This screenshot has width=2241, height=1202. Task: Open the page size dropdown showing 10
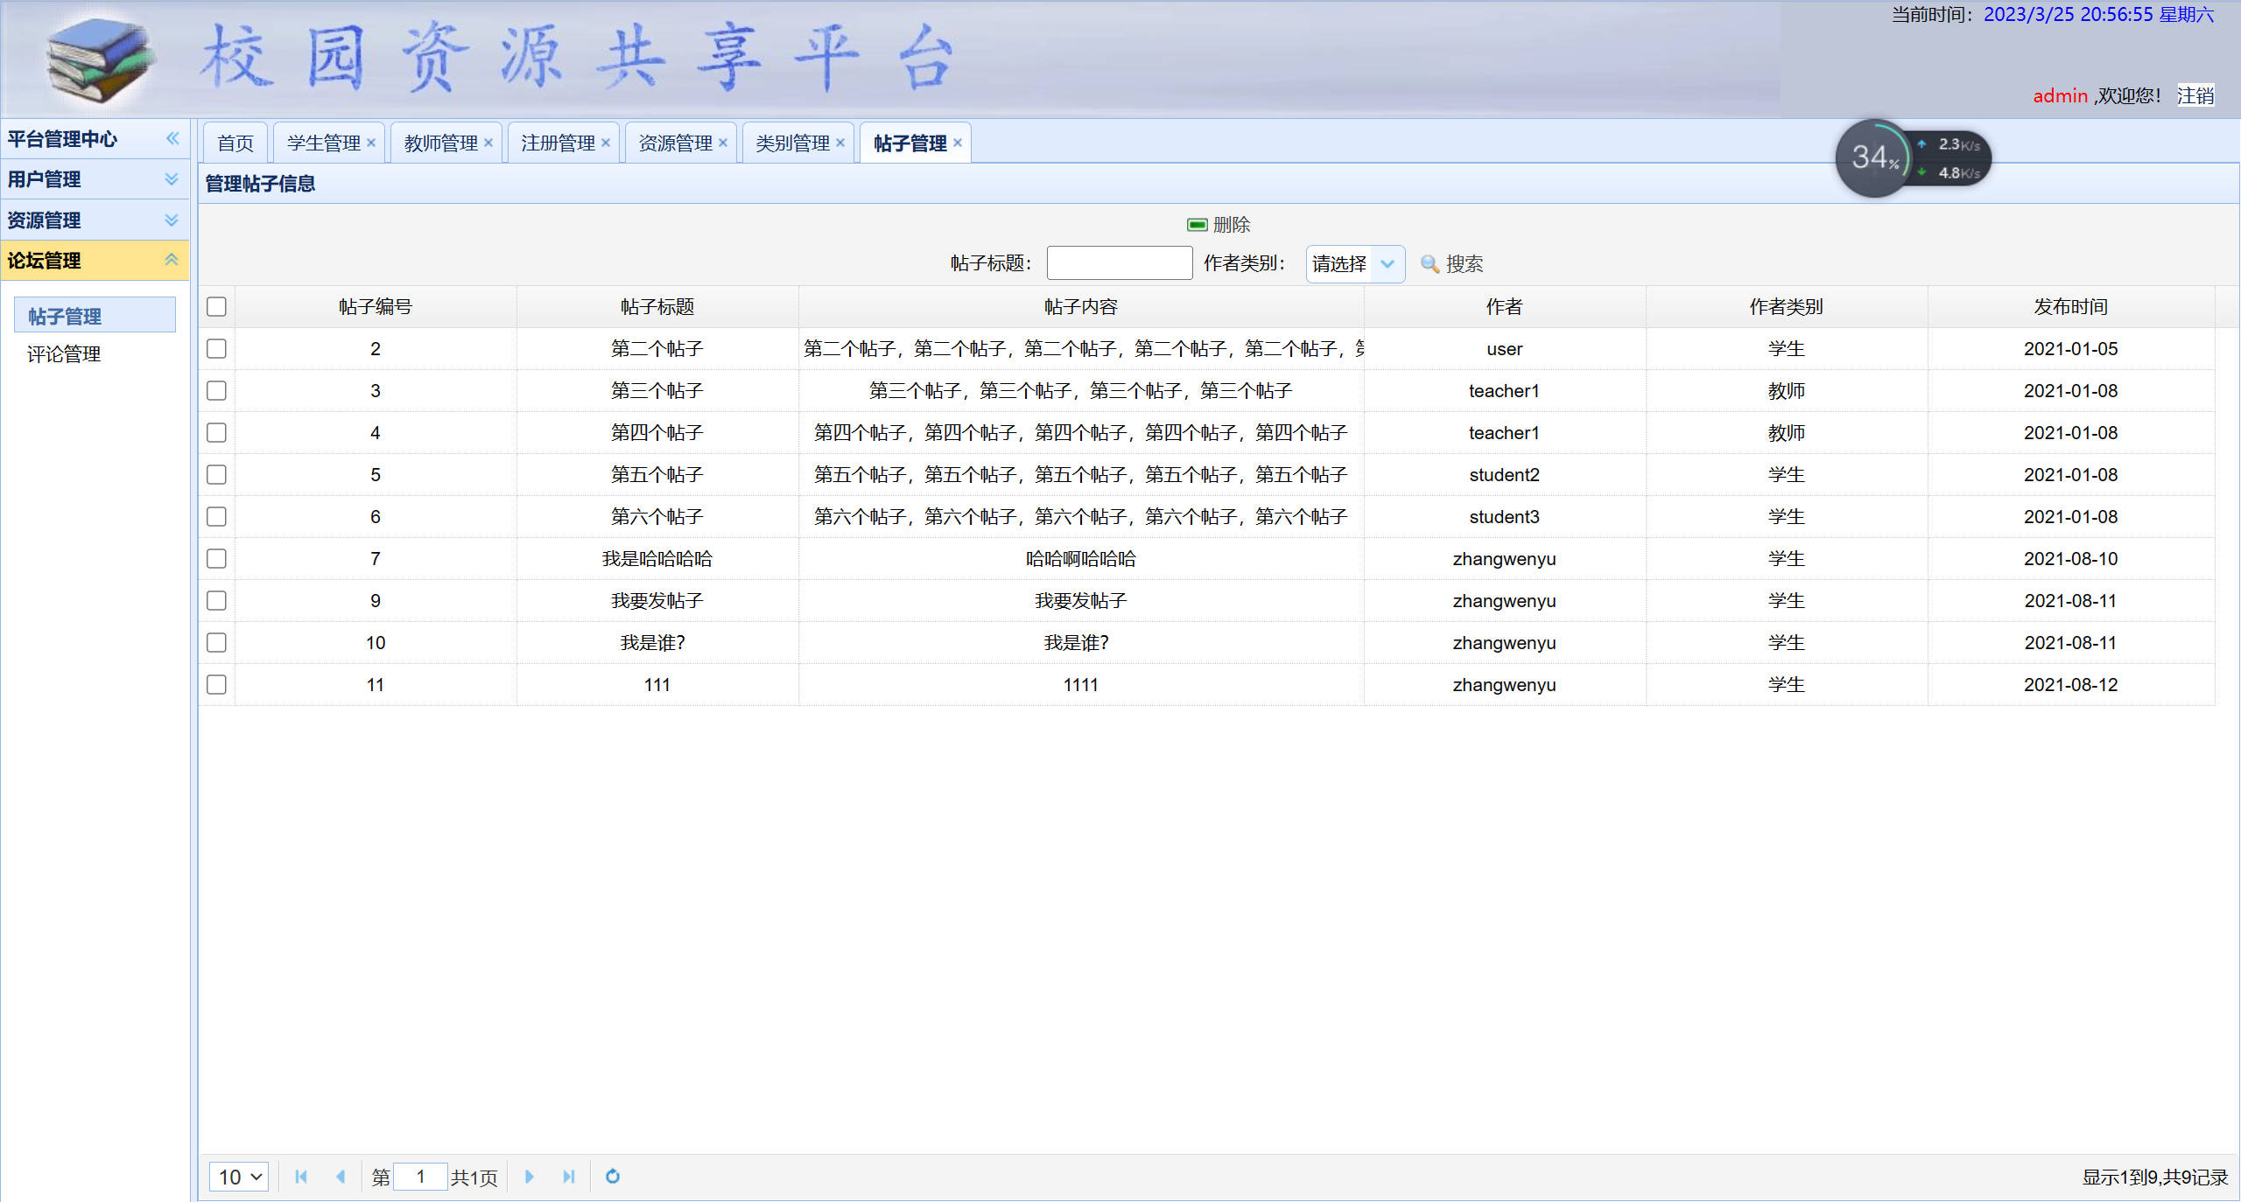tap(237, 1177)
